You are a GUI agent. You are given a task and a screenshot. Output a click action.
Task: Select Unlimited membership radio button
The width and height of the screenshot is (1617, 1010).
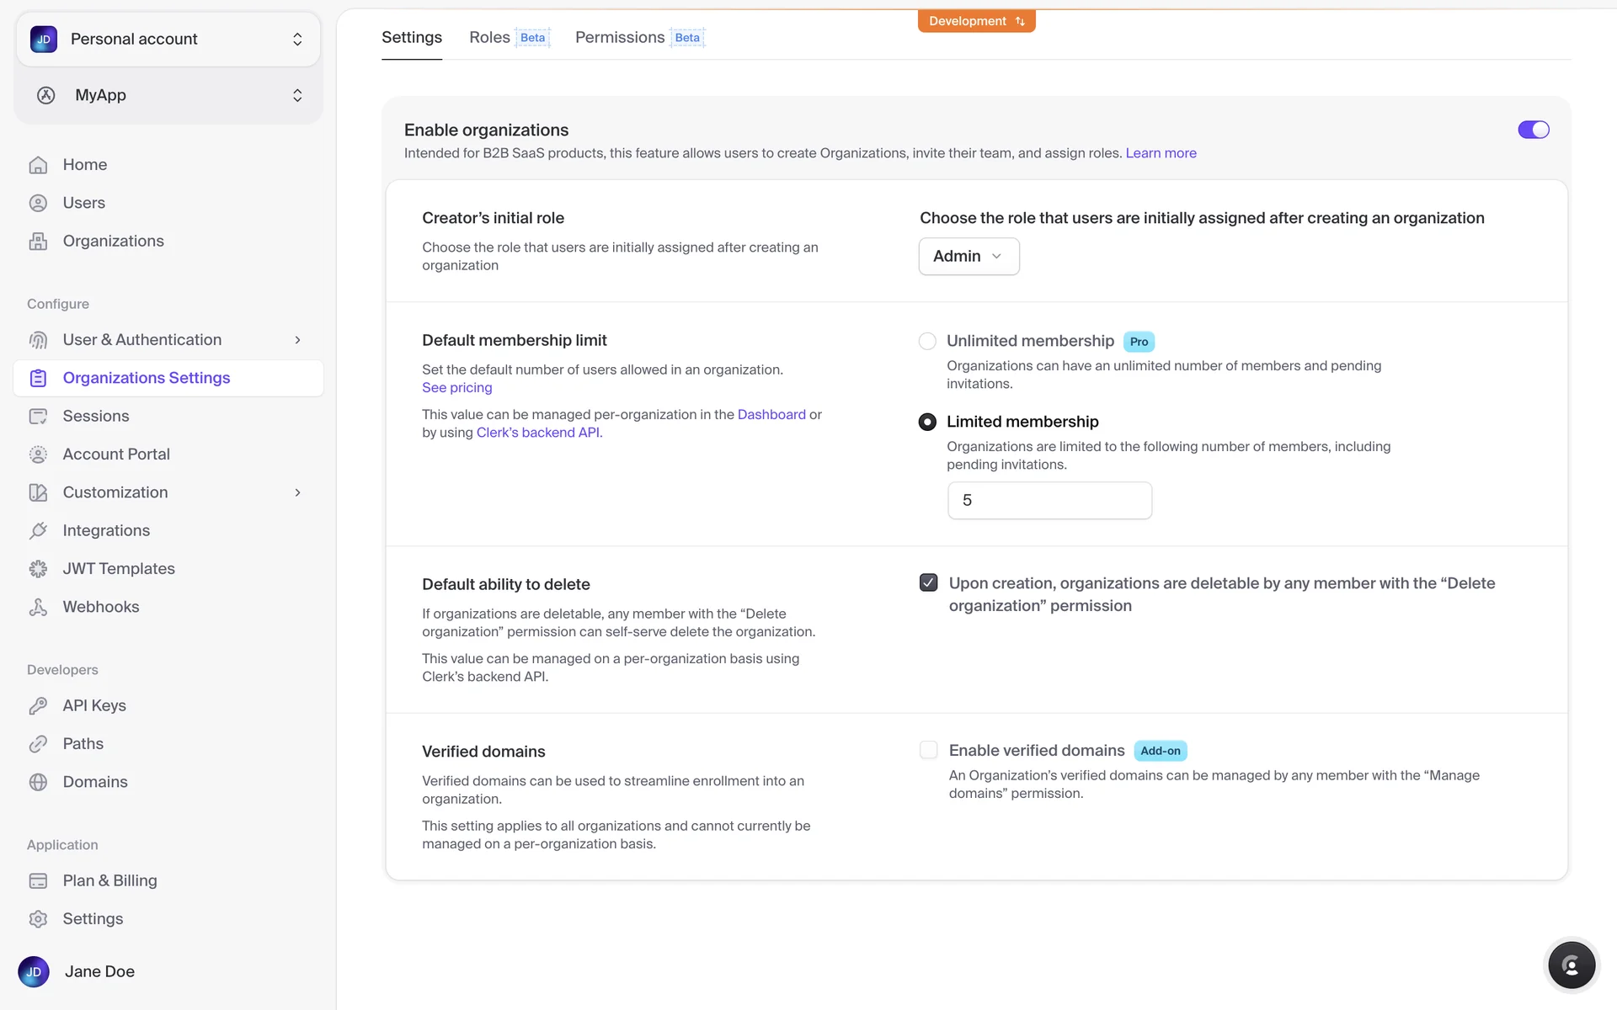927,341
